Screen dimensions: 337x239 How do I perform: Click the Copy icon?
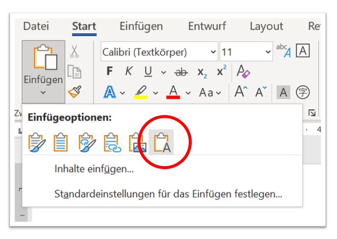pos(74,72)
